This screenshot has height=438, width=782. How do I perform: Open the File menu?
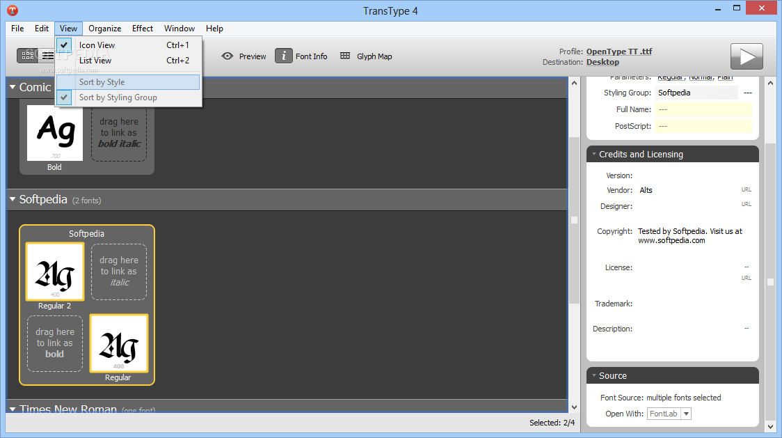point(17,29)
